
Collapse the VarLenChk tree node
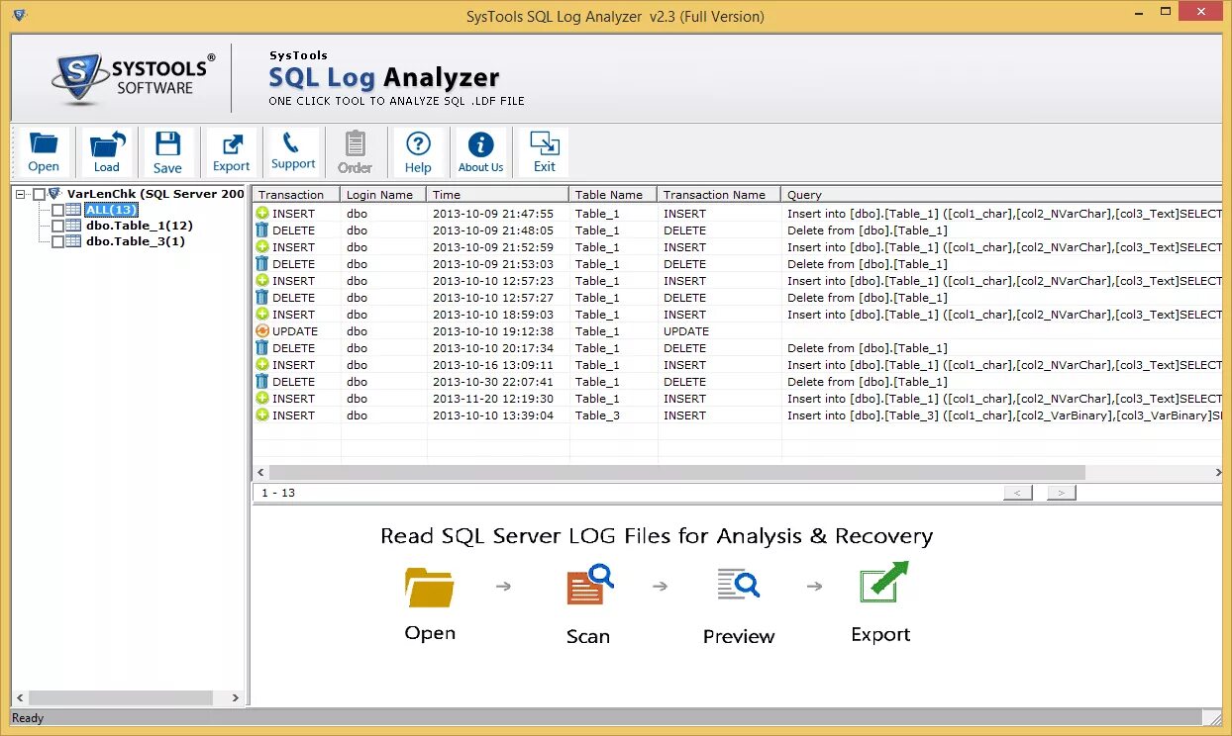[x=21, y=195]
